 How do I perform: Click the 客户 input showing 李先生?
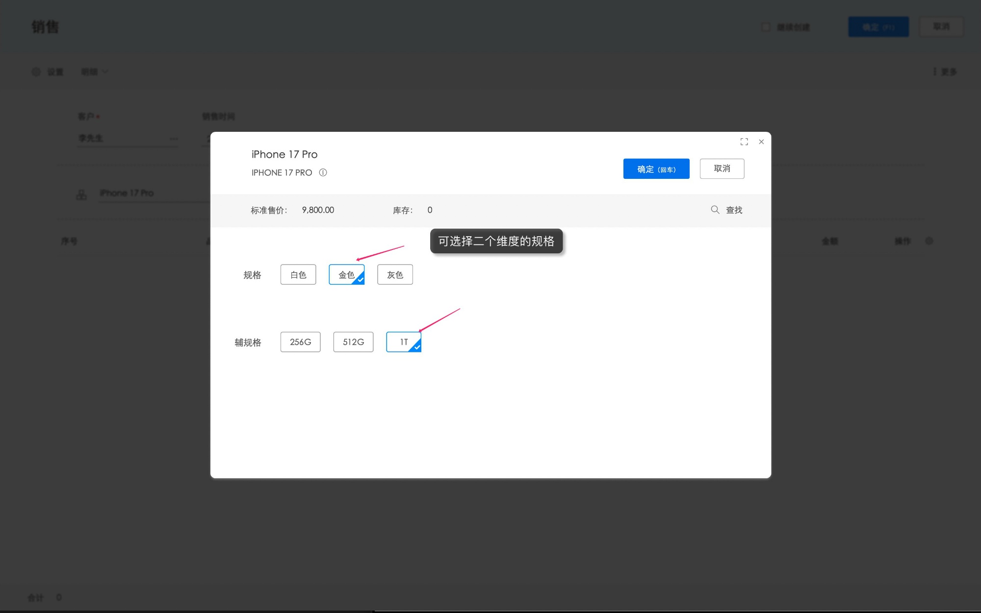click(x=128, y=139)
